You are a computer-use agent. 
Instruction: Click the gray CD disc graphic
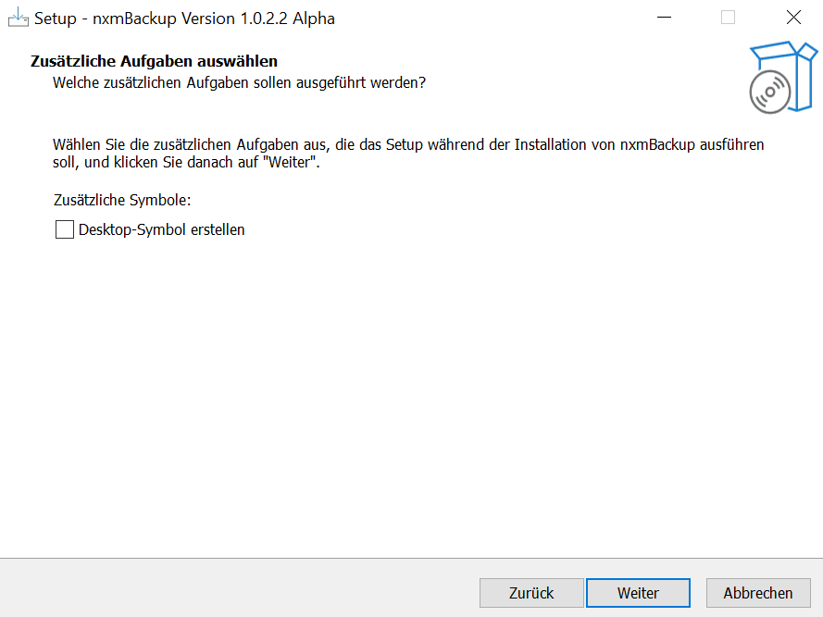click(770, 92)
